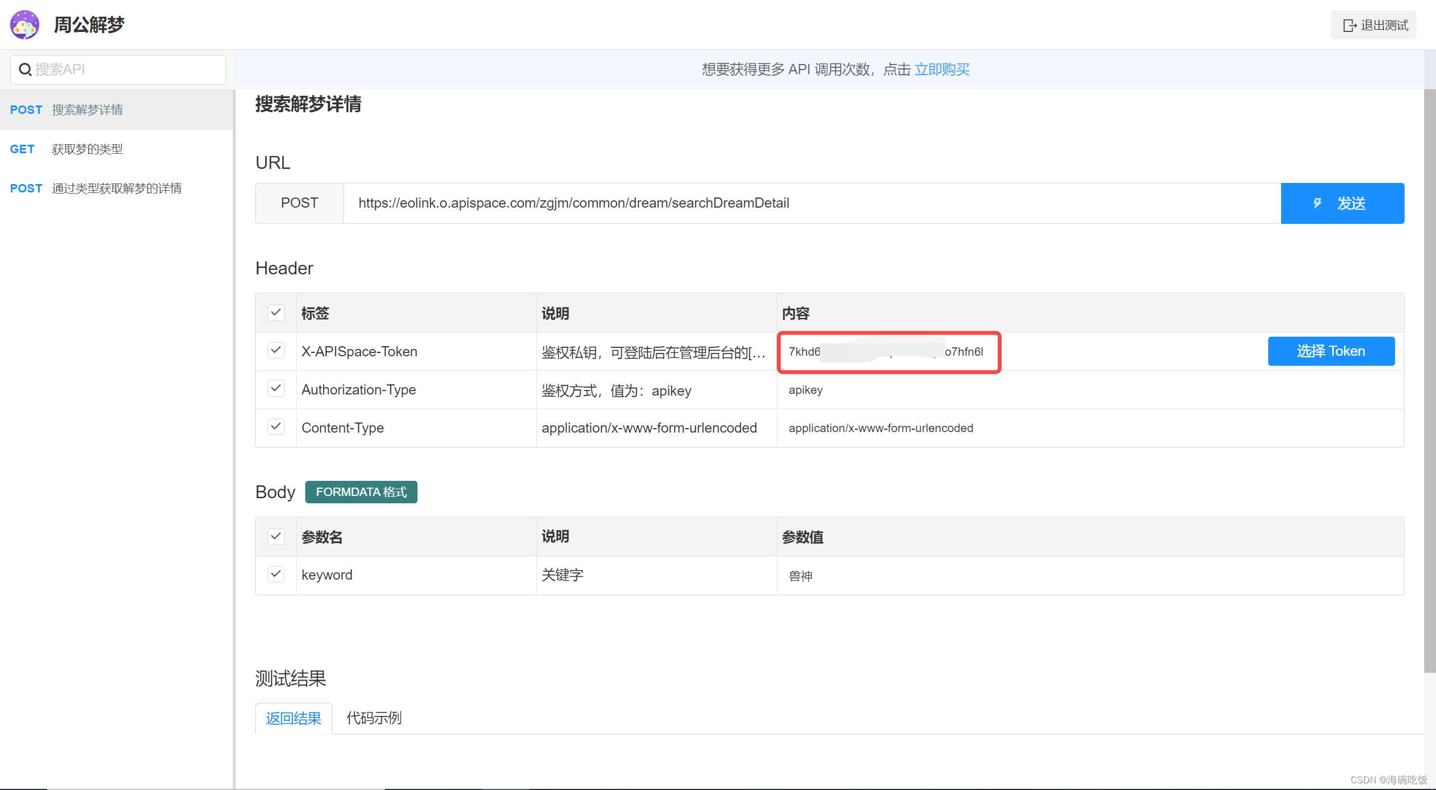The height and width of the screenshot is (790, 1436).
Task: Click the lightning icon on 发送 button
Action: tap(1318, 203)
